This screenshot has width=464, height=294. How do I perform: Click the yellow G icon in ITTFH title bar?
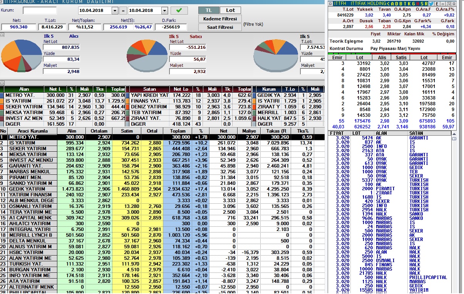pos(413,4)
